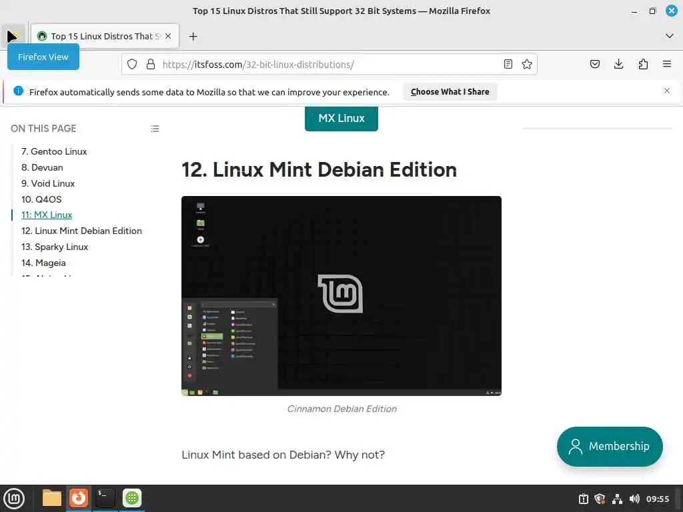Click the MX Linux teal button
Image resolution: width=683 pixels, height=512 pixels.
tap(341, 118)
